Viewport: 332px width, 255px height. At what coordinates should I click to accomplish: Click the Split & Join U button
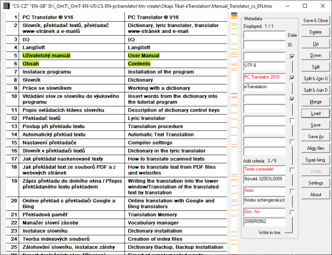[x=316, y=79]
